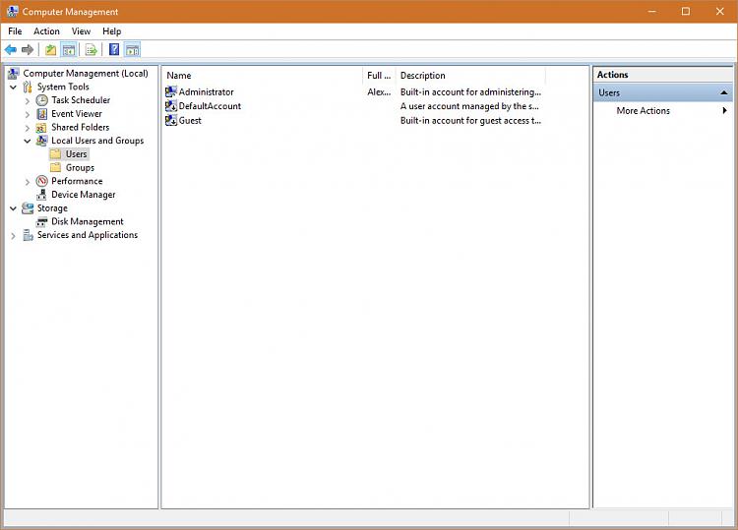Image resolution: width=738 pixels, height=530 pixels.
Task: Select the Disk Management tree label
Action: click(88, 221)
